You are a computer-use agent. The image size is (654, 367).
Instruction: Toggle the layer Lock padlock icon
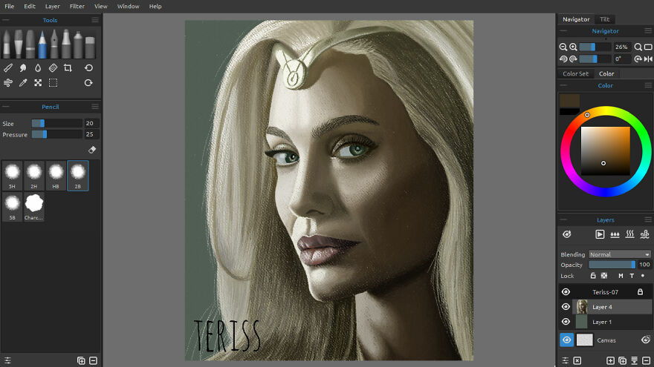(x=593, y=276)
